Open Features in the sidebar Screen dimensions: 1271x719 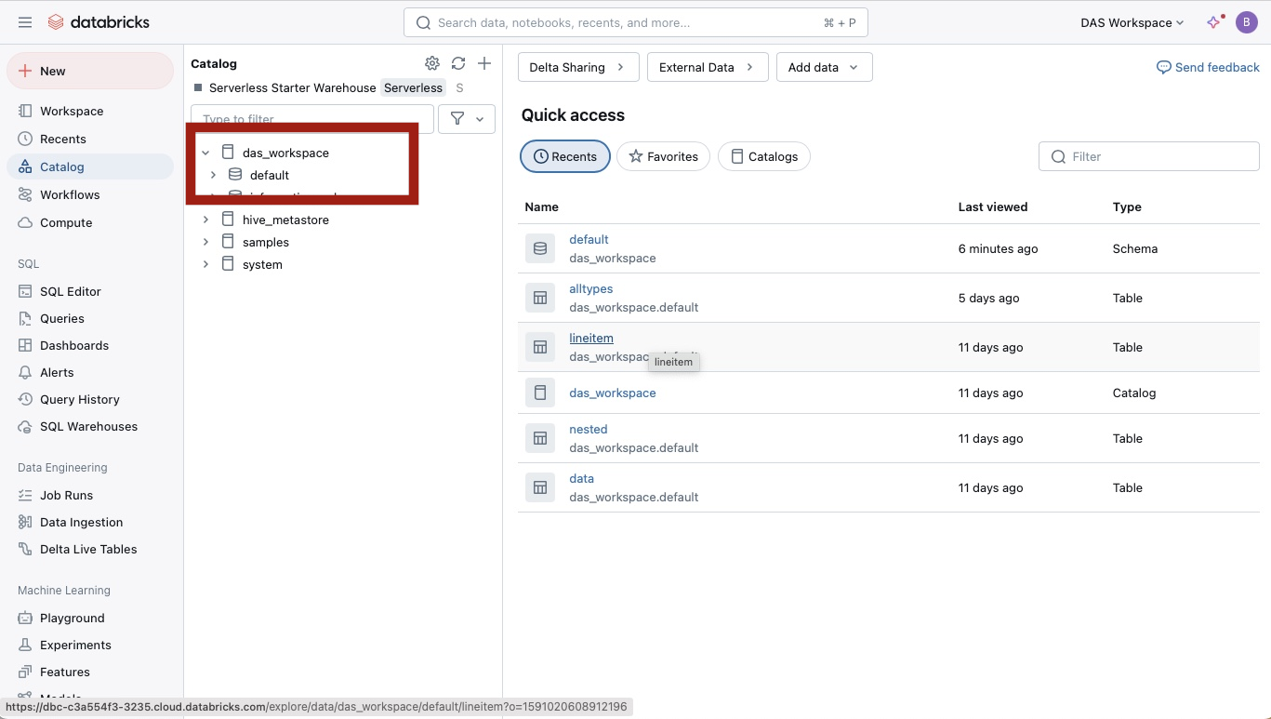(x=90, y=672)
